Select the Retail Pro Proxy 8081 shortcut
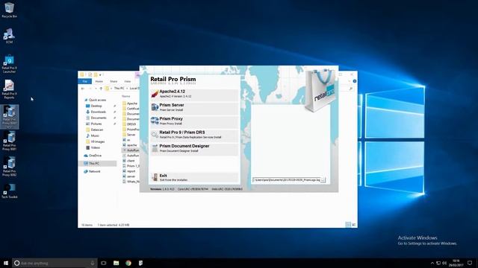This screenshot has width=478, height=268. tap(9, 141)
